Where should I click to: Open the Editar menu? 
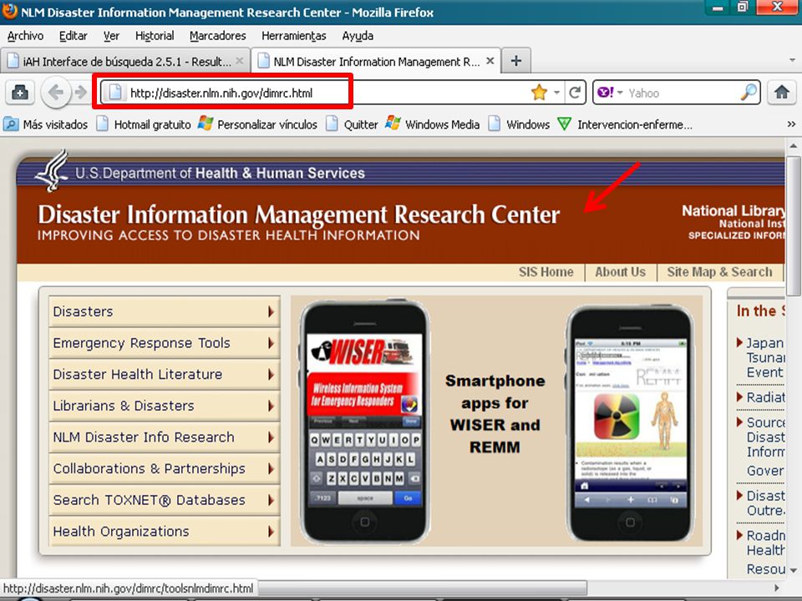(x=74, y=36)
